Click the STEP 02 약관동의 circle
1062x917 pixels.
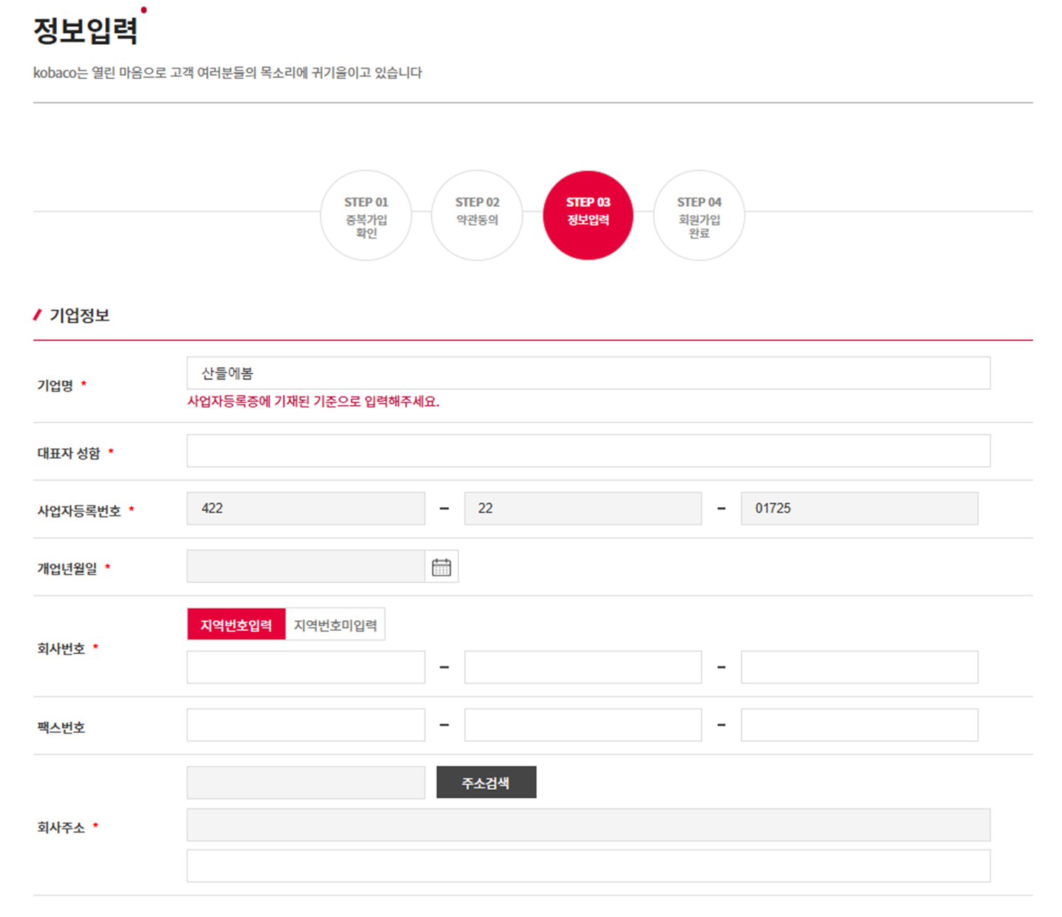477,215
